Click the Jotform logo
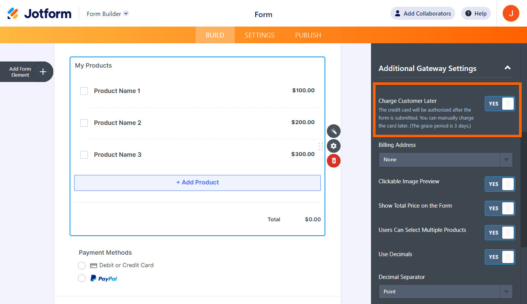Screen dimensions: 527x304 [x=39, y=14]
